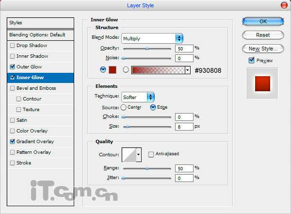Click the Reset button
Image resolution: width=291 pixels, height=214 pixels.
[x=263, y=35]
